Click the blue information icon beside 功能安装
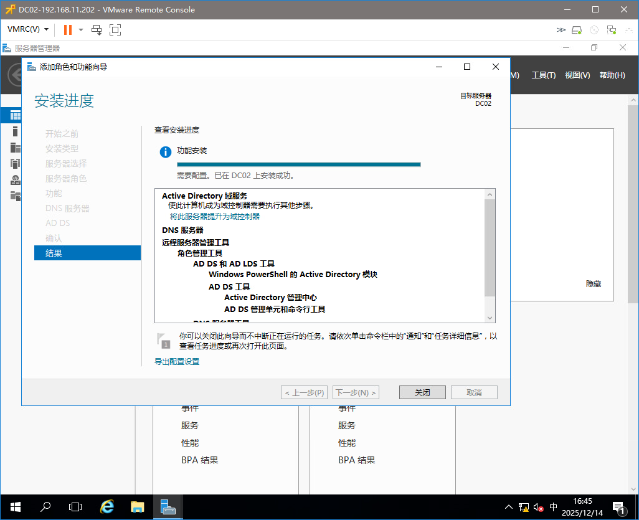Viewport: 639px width, 520px height. tap(166, 152)
